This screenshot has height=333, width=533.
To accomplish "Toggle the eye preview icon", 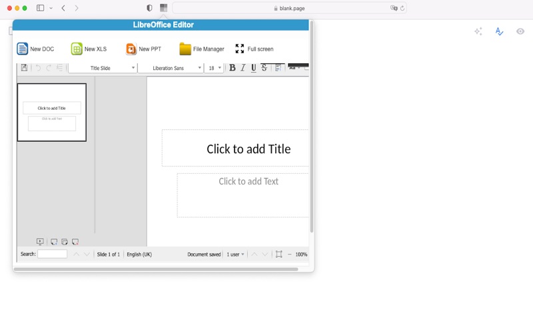I will tap(520, 31).
